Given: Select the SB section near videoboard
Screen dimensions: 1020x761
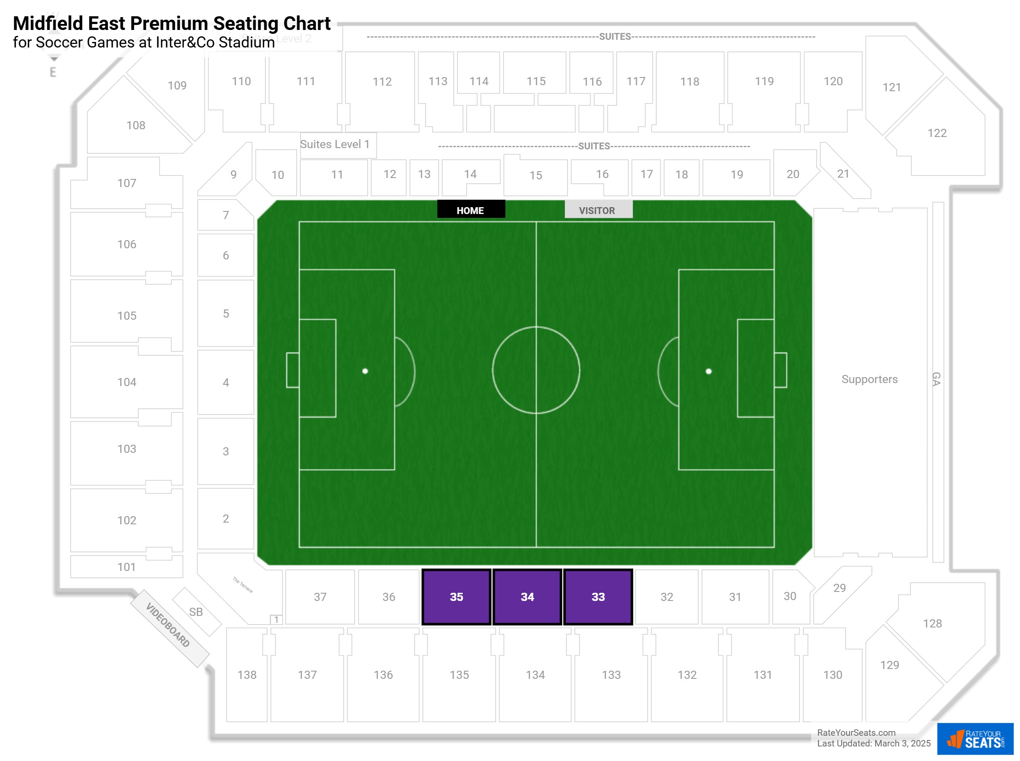Looking at the screenshot, I should click(196, 612).
